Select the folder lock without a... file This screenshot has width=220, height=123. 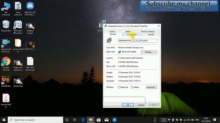[18, 65]
